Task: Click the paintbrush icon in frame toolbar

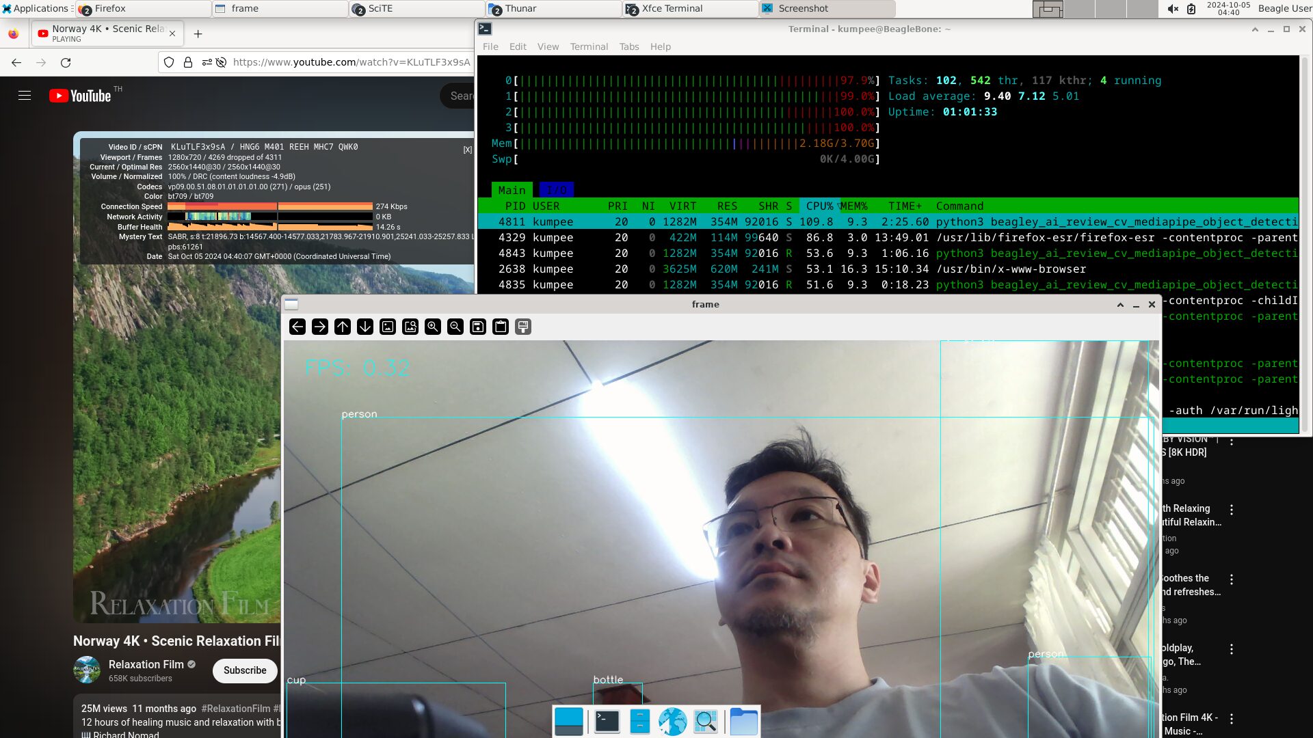Action: tap(523, 327)
